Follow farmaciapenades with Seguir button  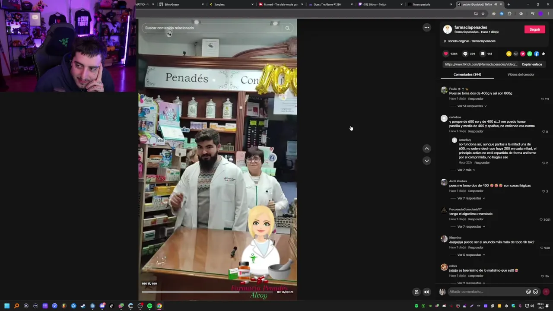(x=534, y=29)
